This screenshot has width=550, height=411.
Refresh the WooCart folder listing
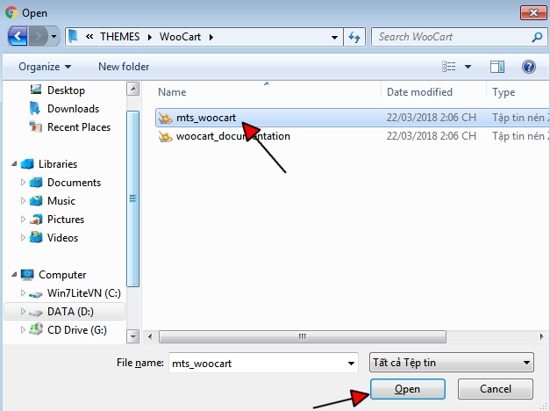tap(354, 37)
